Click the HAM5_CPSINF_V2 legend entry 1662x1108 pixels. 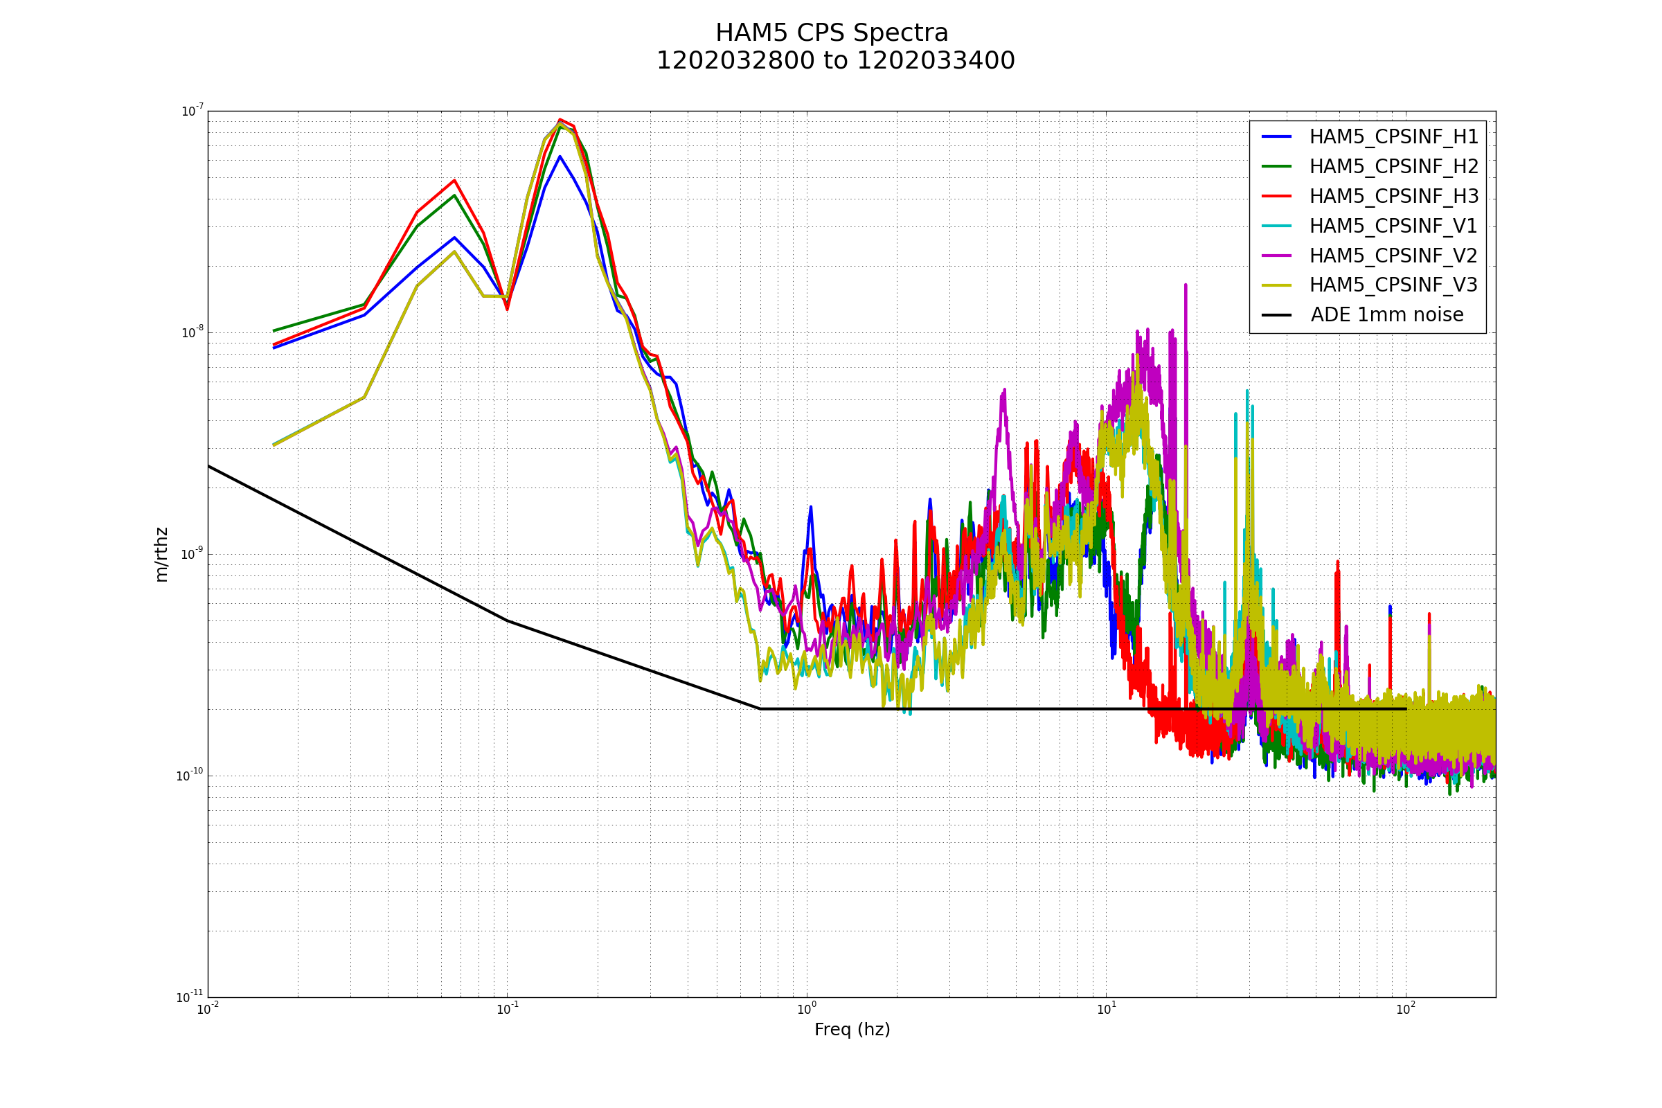point(1393,256)
